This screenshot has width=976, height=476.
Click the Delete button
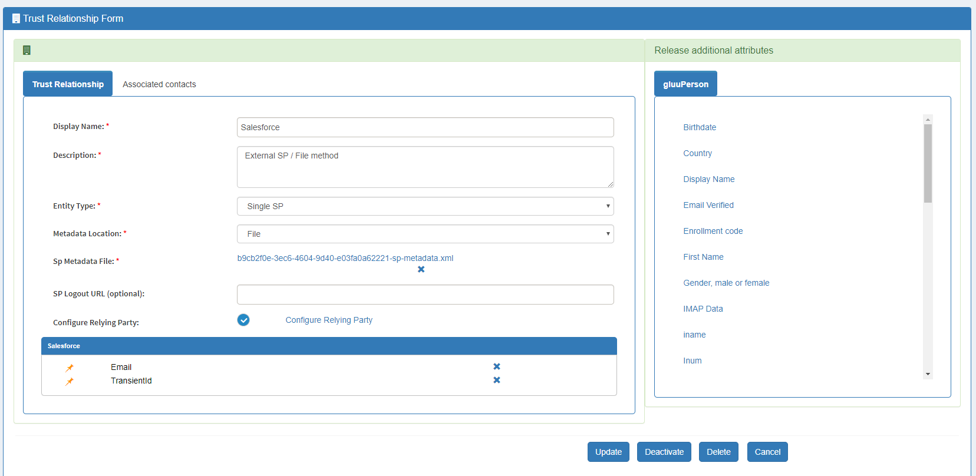[718, 452]
